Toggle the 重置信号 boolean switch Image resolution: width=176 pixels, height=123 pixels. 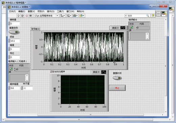(14, 32)
